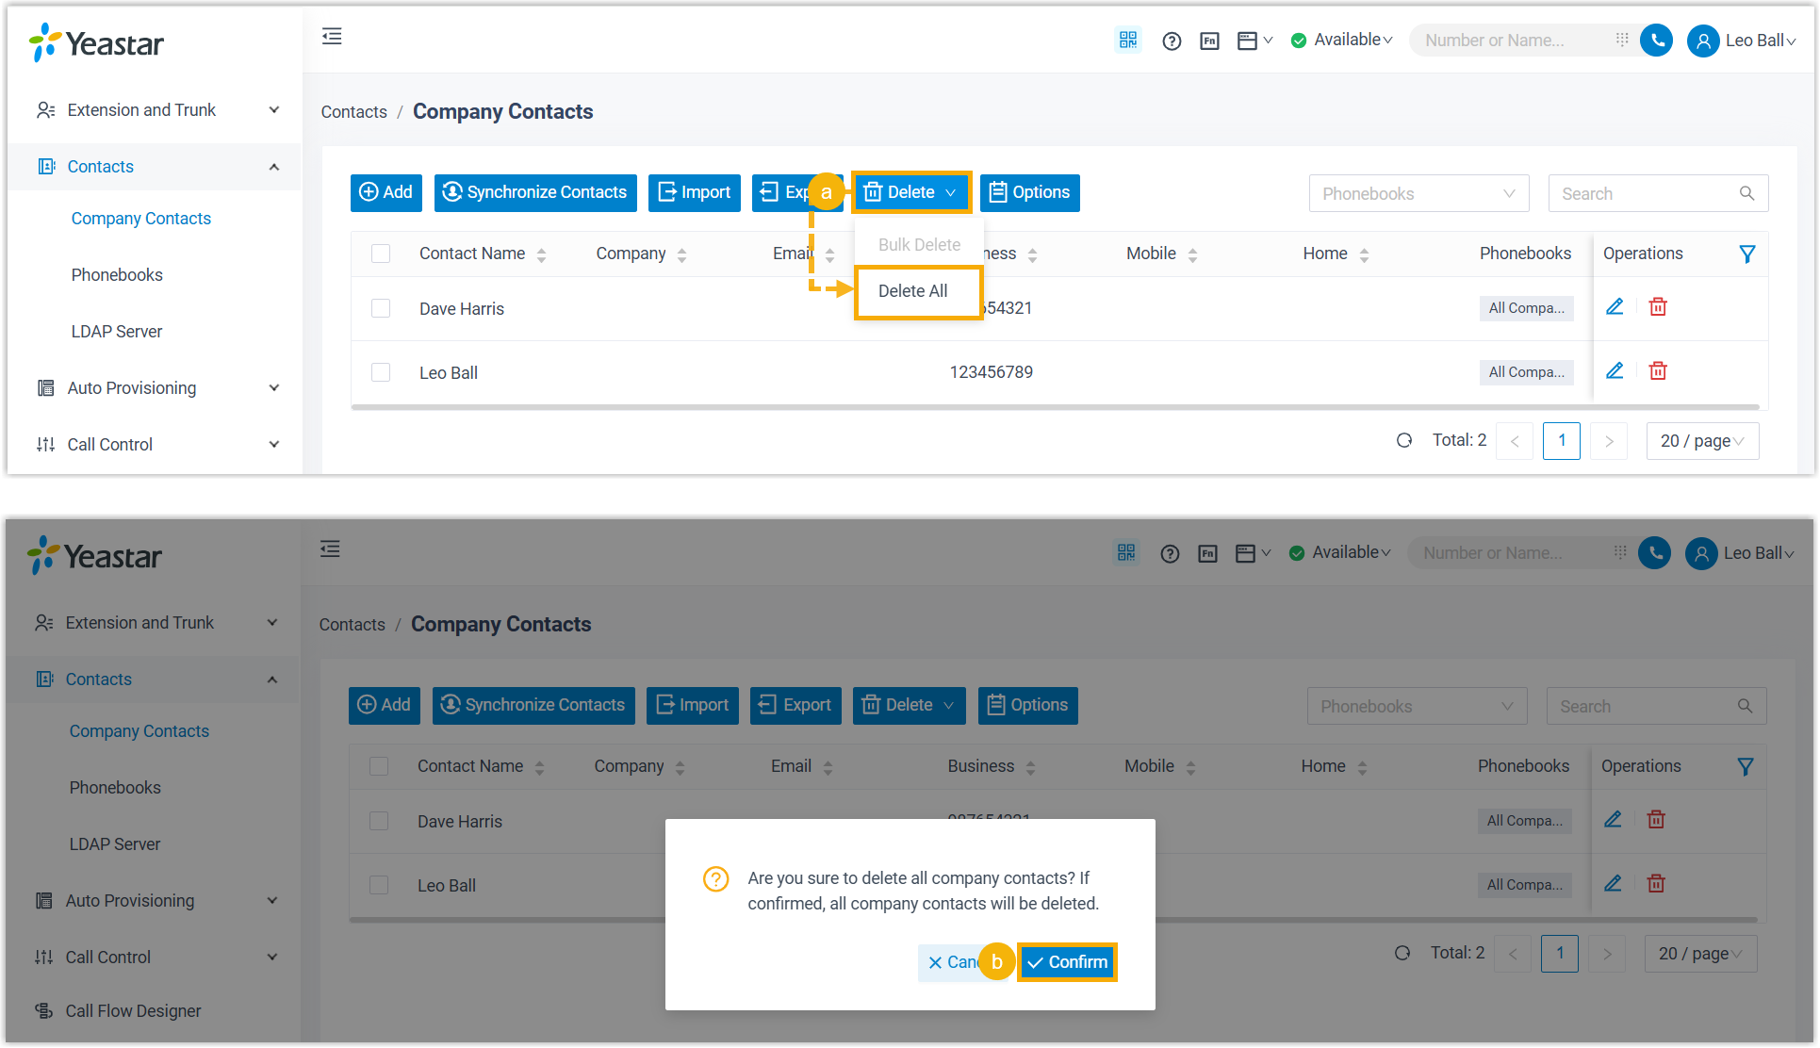Edit Dave Harris contact with pencil icon

tap(1615, 307)
